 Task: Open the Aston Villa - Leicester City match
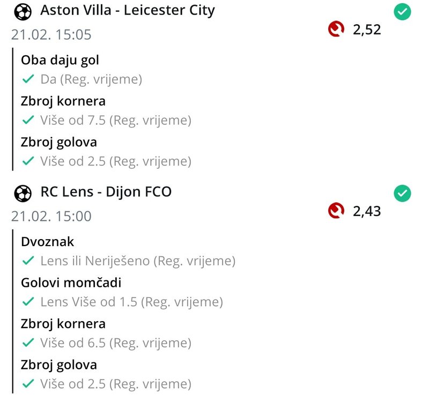[x=128, y=11]
